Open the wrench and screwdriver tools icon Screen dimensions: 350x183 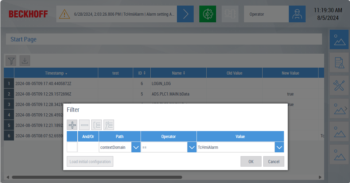339,85
